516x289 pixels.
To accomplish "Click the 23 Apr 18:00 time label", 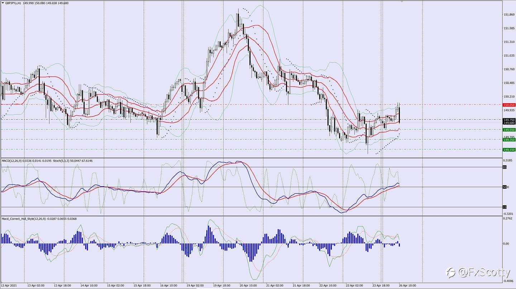I will 381,286.
